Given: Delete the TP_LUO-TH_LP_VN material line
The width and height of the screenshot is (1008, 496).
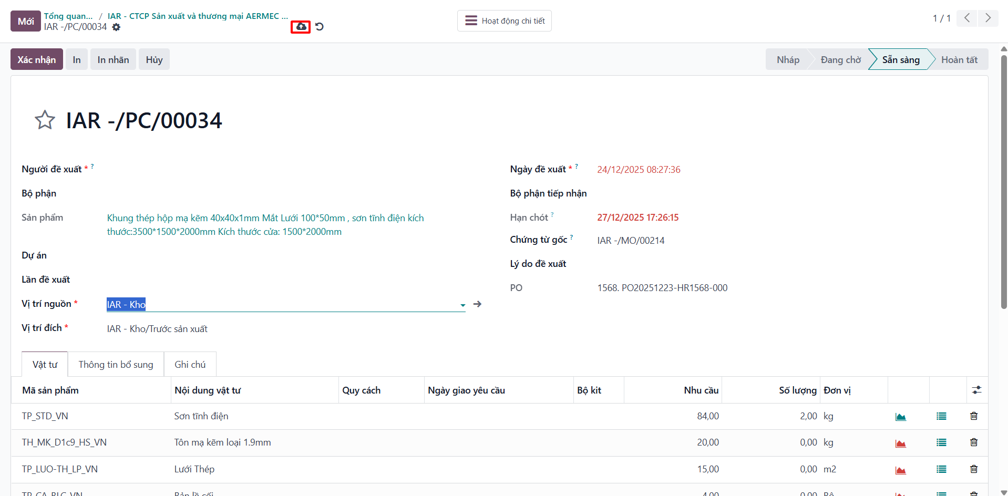Looking at the screenshot, I should pos(974,469).
